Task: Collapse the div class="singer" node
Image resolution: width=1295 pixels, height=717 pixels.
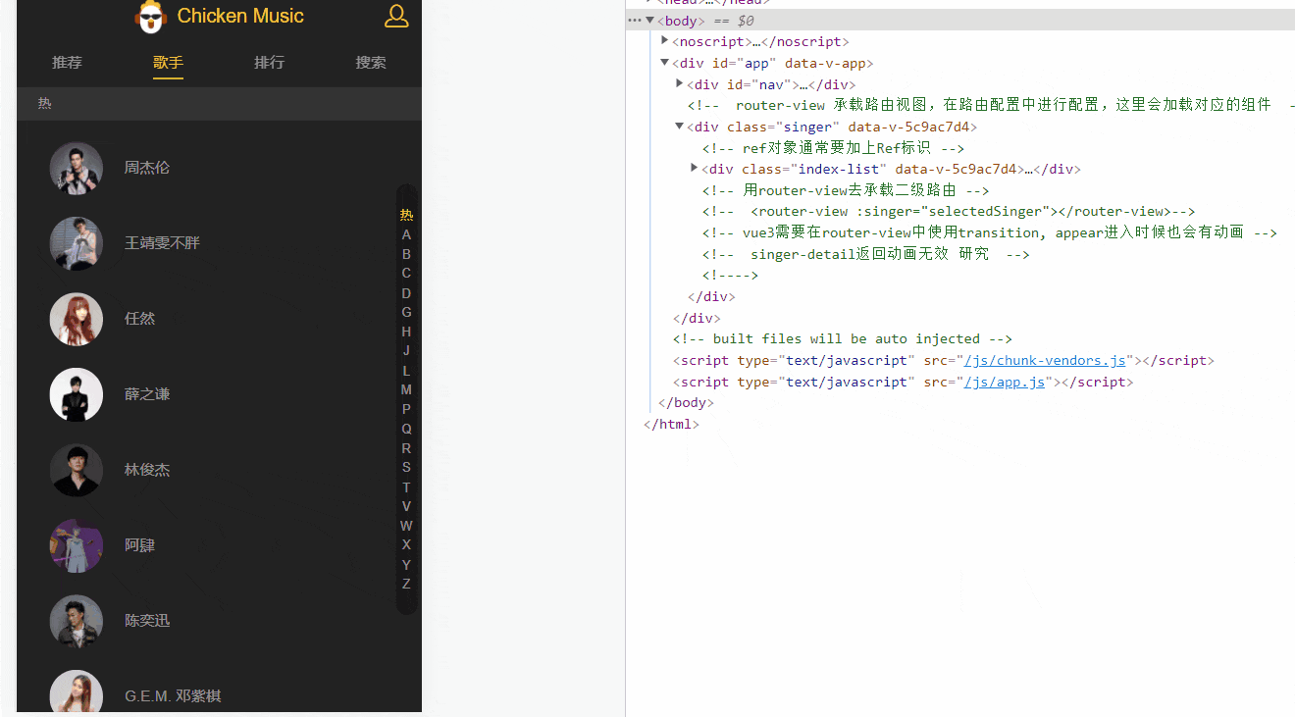Action: coord(680,126)
